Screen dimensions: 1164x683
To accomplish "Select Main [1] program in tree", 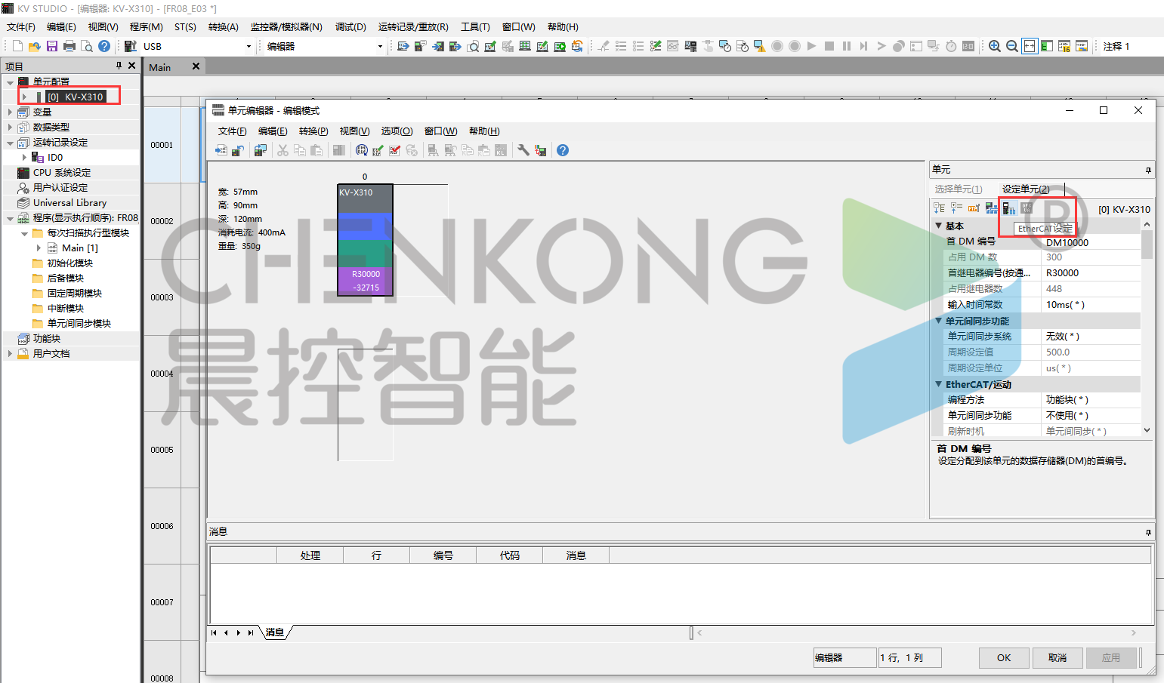I will coord(80,248).
